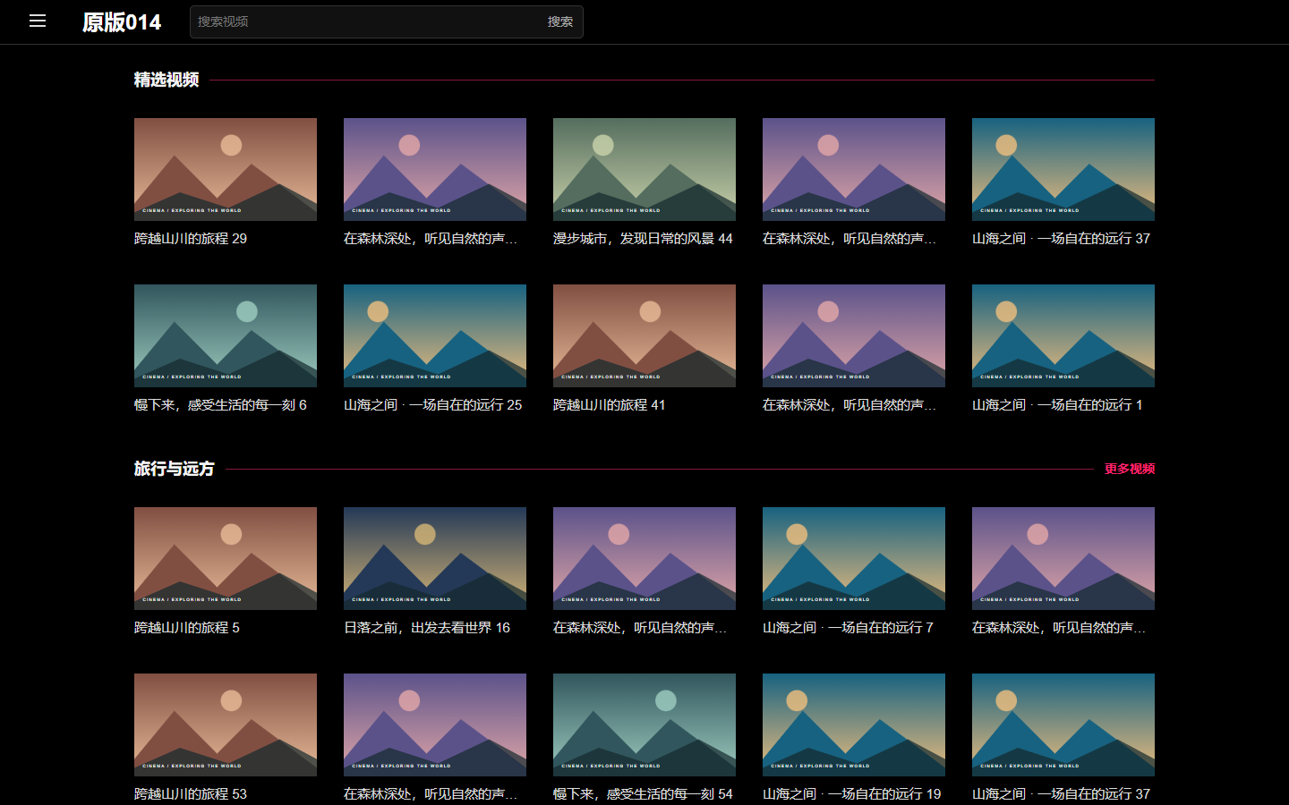
Task: Open the 更多视频 link
Action: [x=1130, y=469]
